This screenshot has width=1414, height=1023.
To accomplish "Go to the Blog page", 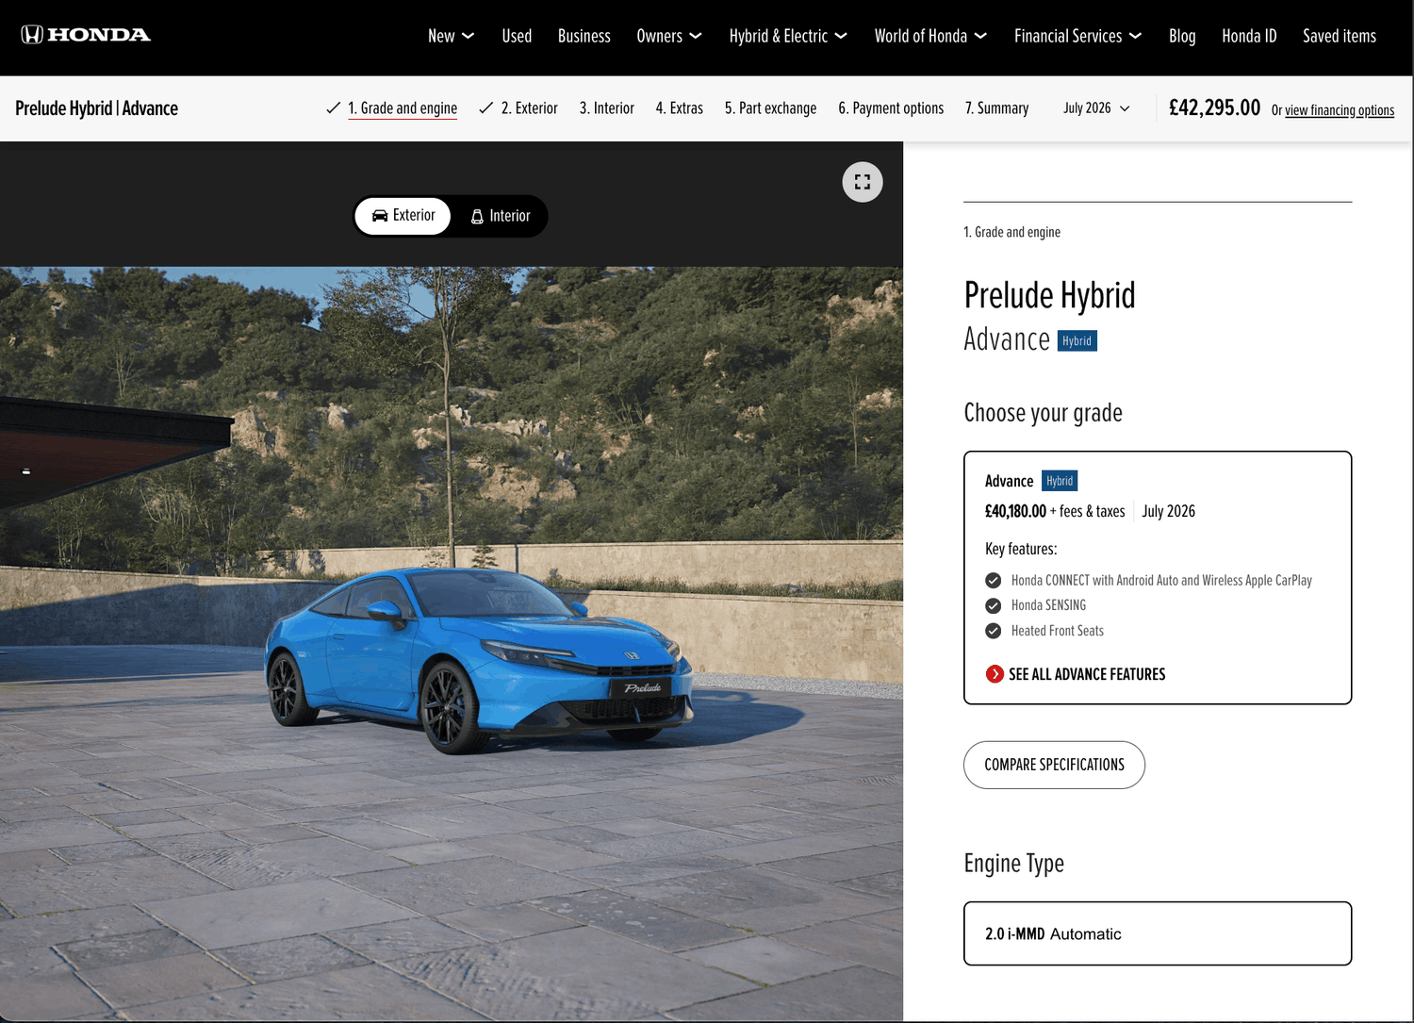I will tap(1182, 36).
